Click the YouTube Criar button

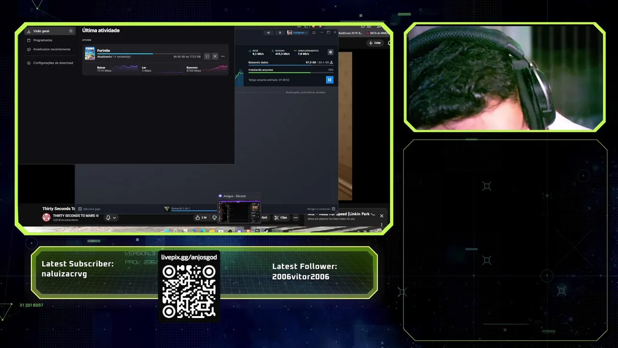[x=375, y=43]
